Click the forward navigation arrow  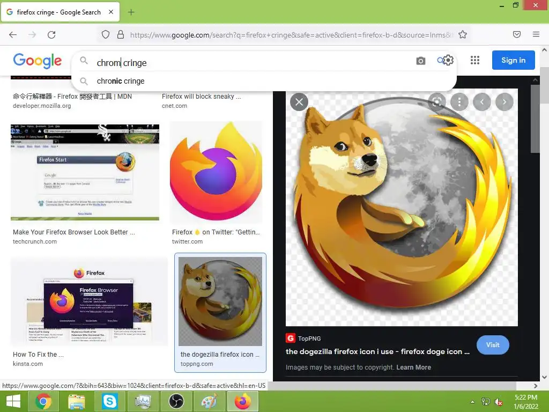coord(32,35)
